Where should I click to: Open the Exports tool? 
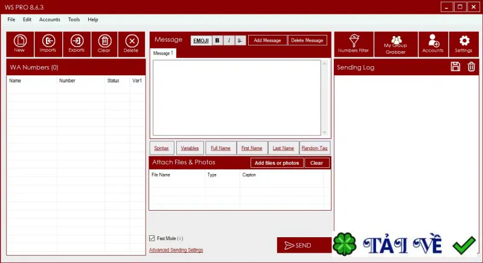pyautogui.click(x=77, y=44)
